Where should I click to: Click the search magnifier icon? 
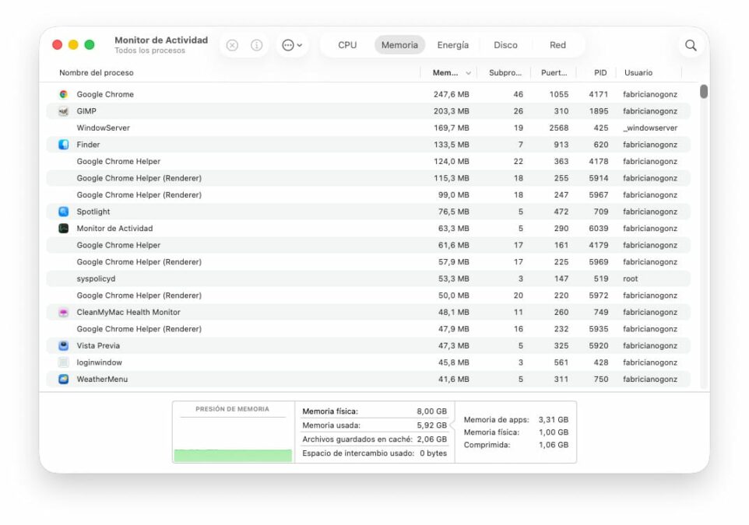[691, 45]
